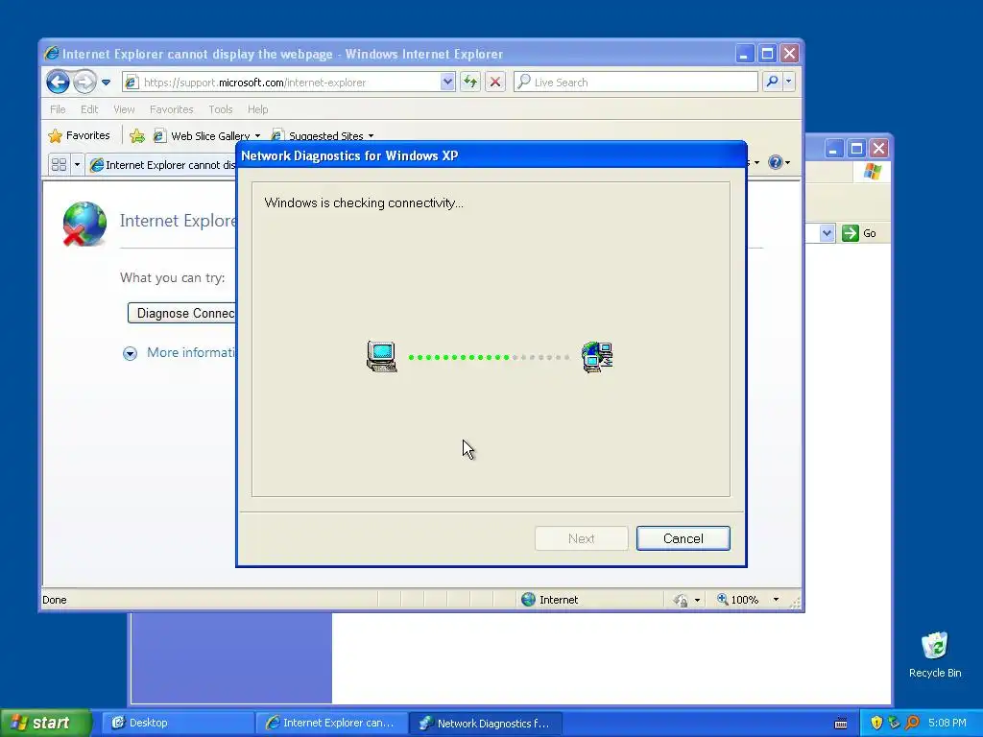Click the IE Help question mark icon
This screenshot has height=737, width=983.
tap(776, 162)
